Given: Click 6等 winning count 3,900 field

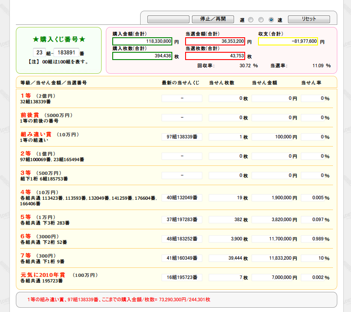Looking at the screenshot, I should (x=225, y=239).
